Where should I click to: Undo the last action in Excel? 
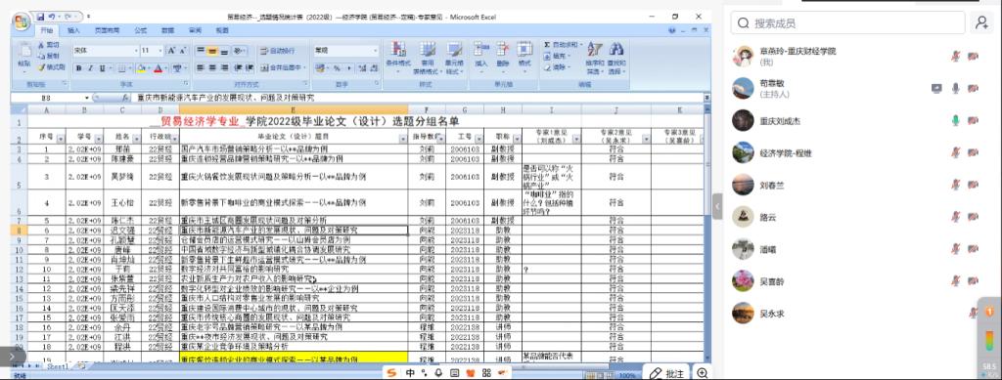[x=53, y=16]
